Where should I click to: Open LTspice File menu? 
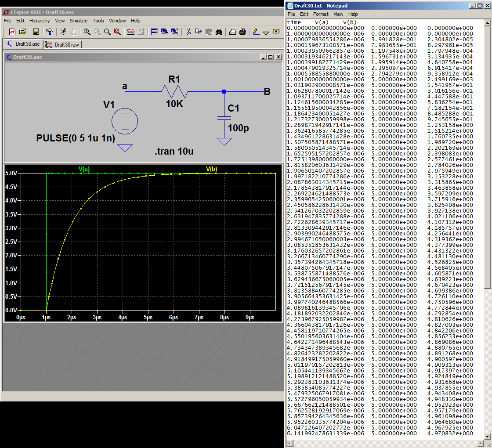point(7,21)
